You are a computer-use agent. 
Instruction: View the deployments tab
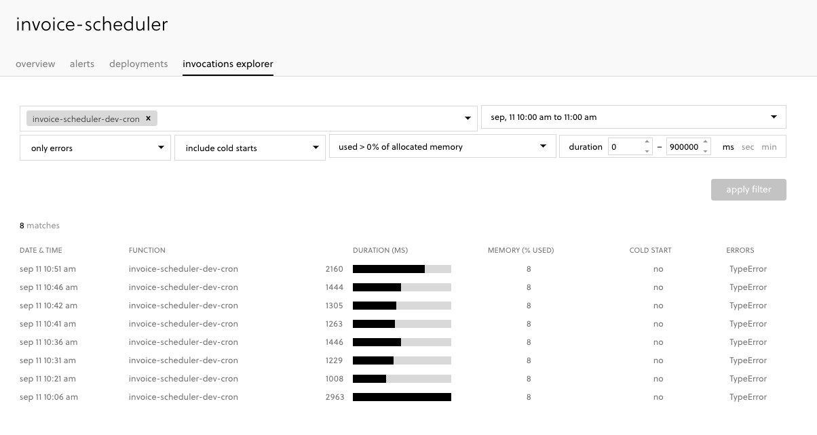pos(138,64)
